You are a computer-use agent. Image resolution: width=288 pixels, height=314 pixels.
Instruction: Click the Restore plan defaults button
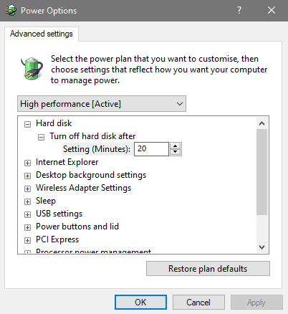[208, 269]
